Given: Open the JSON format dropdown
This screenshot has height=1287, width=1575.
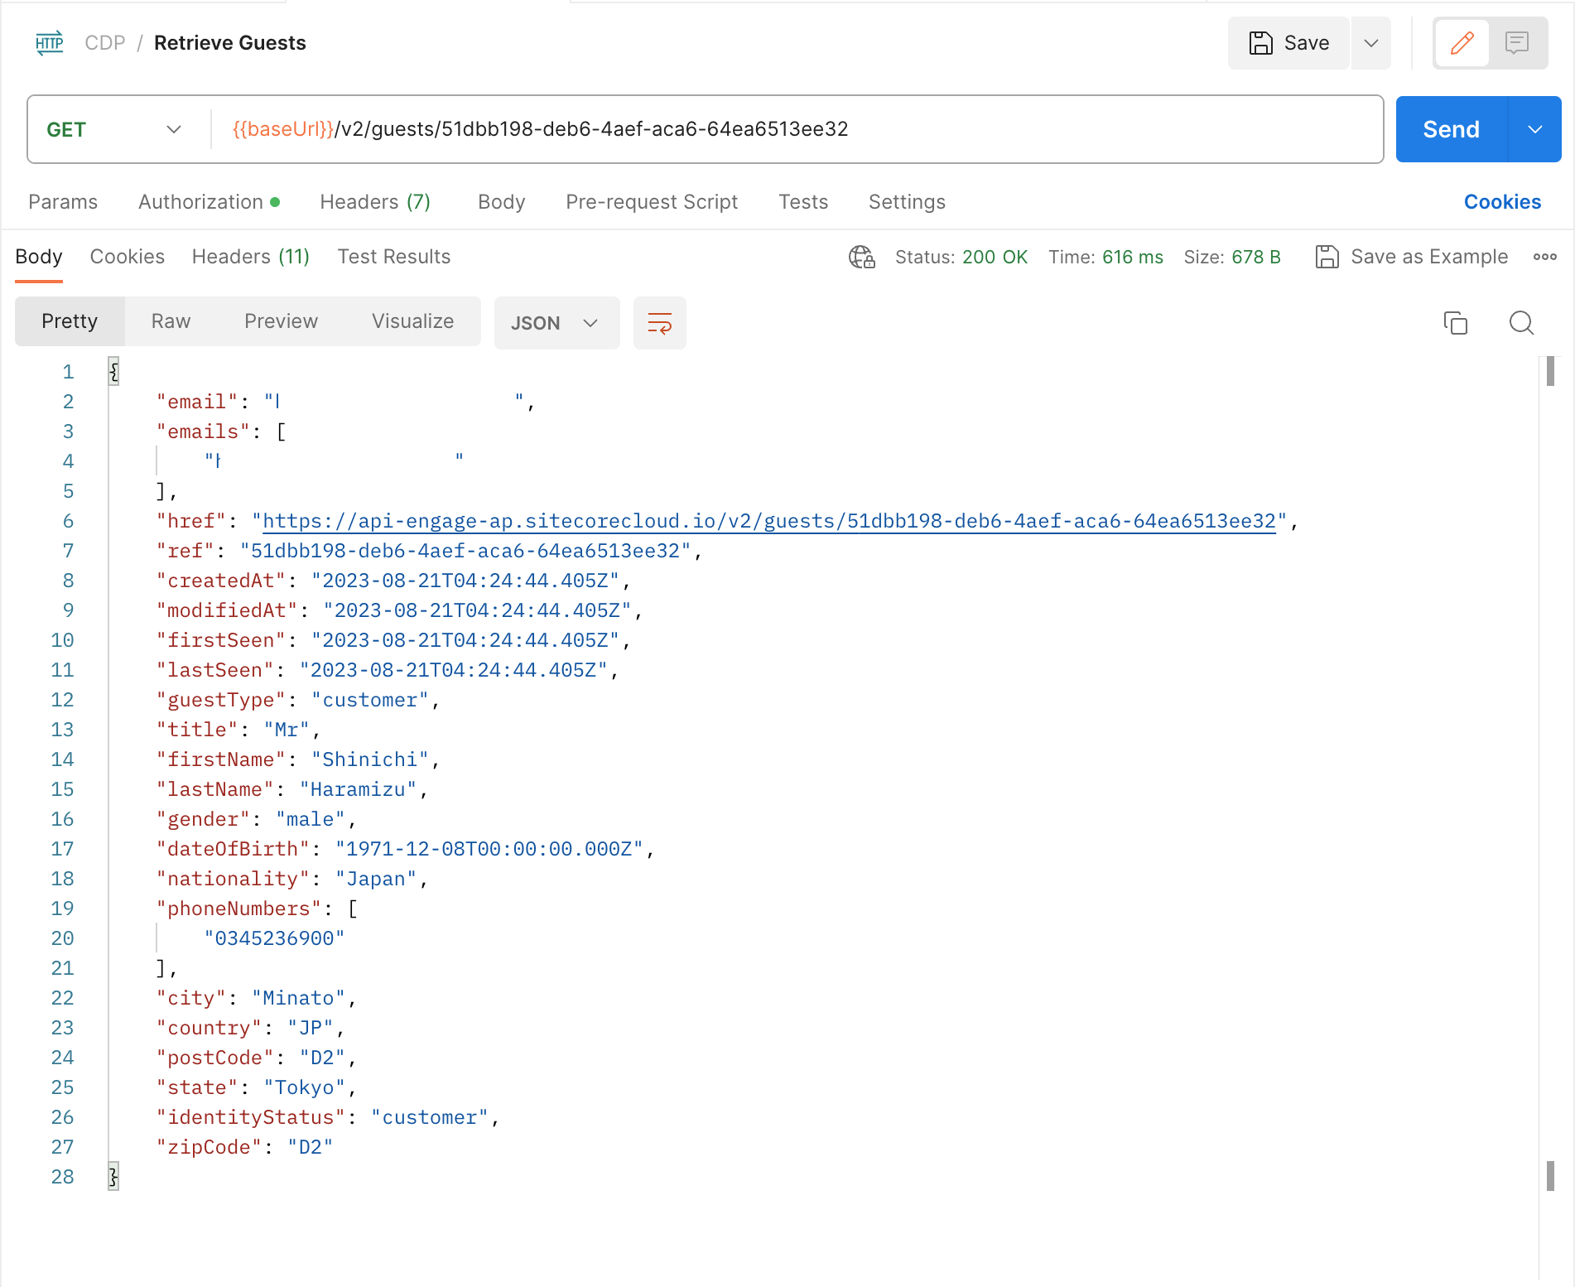Looking at the screenshot, I should 556,323.
